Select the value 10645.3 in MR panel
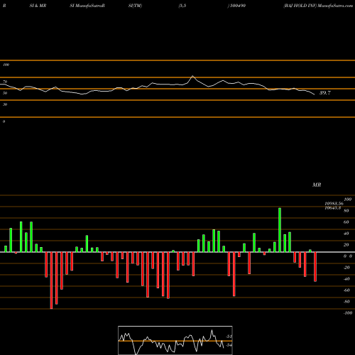This screenshot has width=355, height=355. [332, 208]
